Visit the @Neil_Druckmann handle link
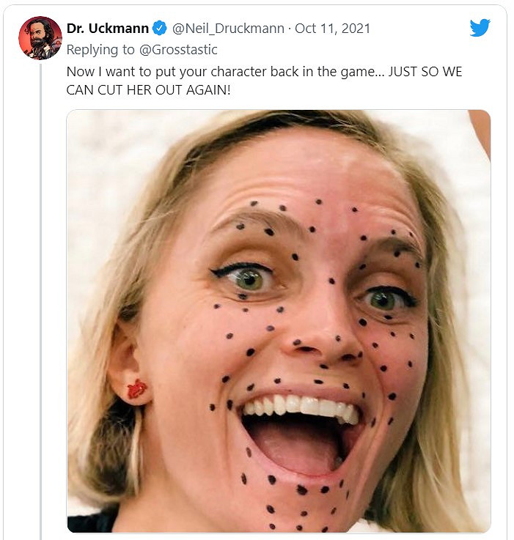This screenshot has width=514, height=540. pos(229,29)
